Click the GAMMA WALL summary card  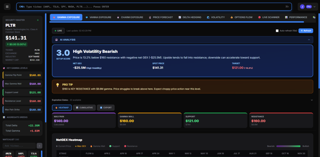[150, 120]
